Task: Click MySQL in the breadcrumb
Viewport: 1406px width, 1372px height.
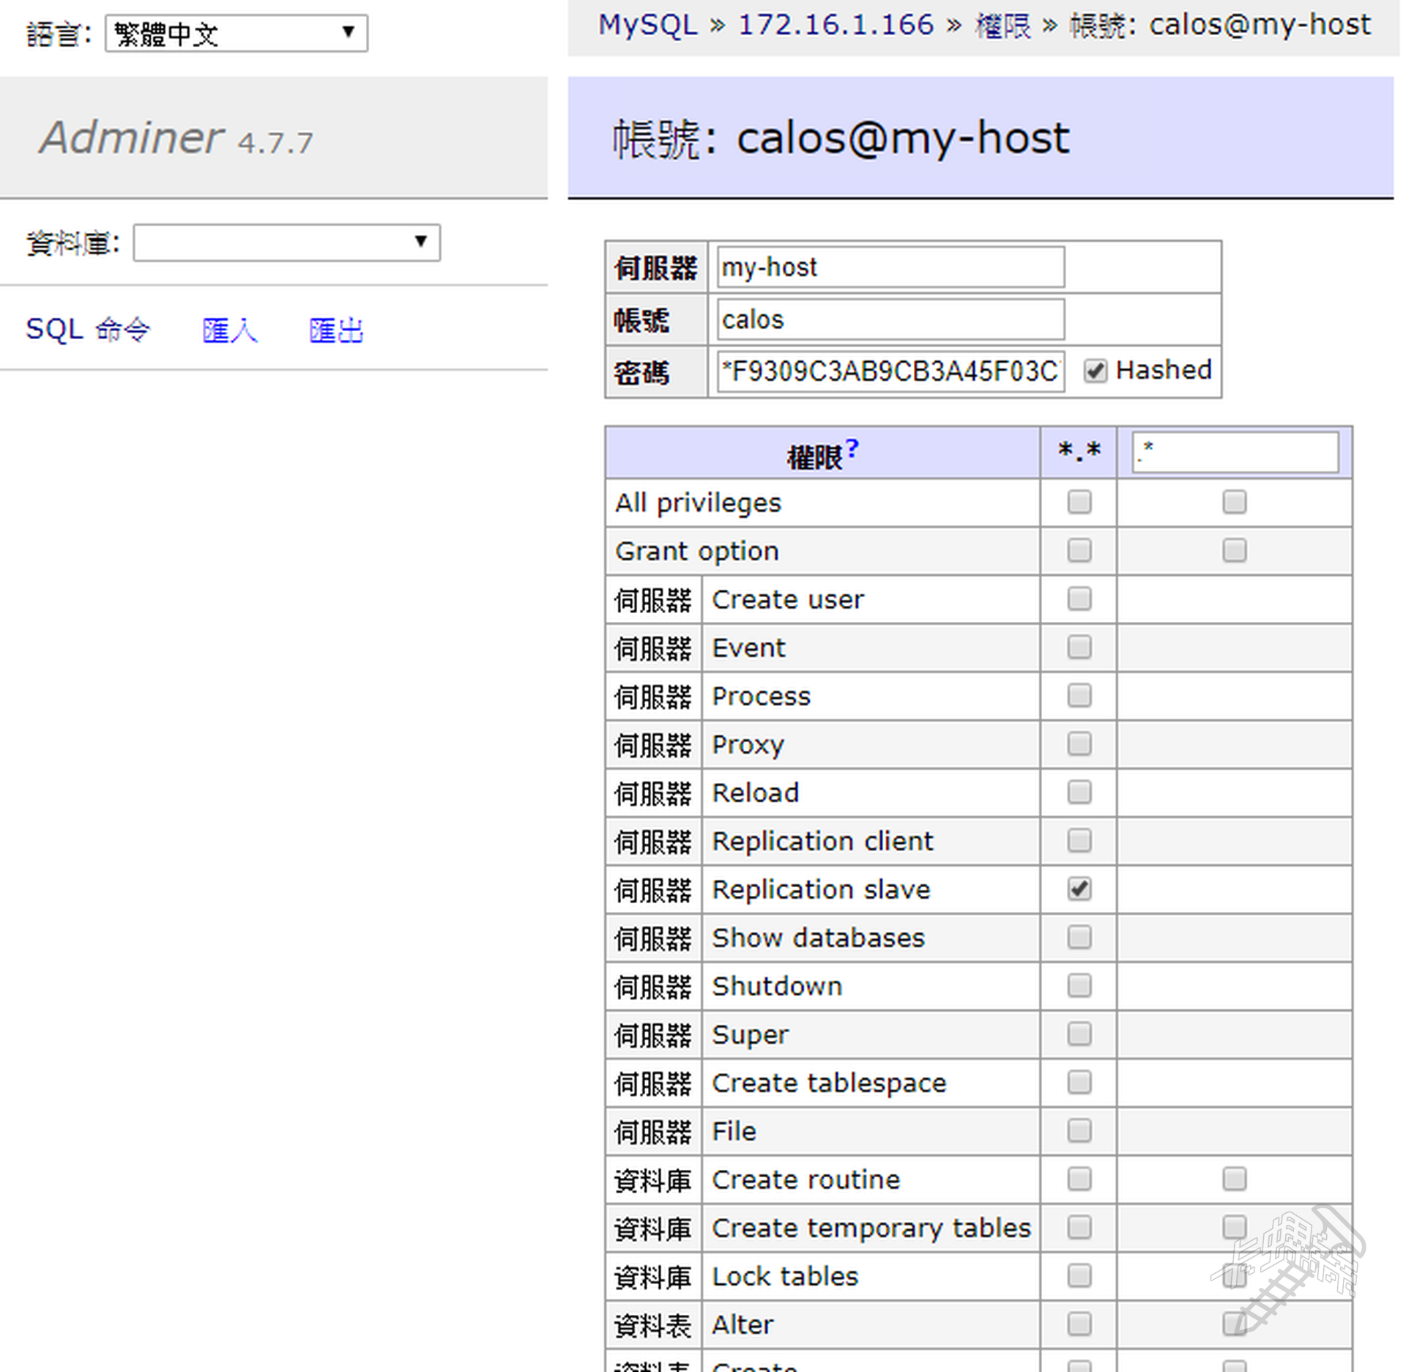Action: 647,25
